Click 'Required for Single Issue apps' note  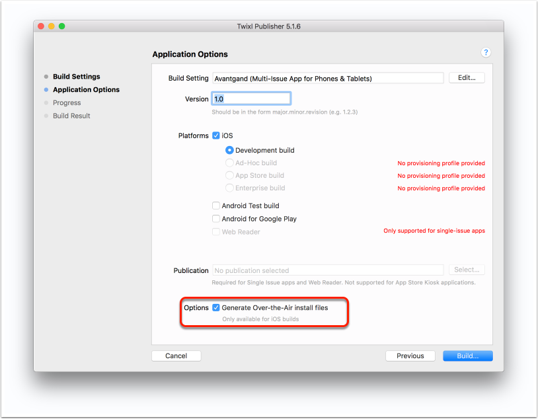[344, 282]
